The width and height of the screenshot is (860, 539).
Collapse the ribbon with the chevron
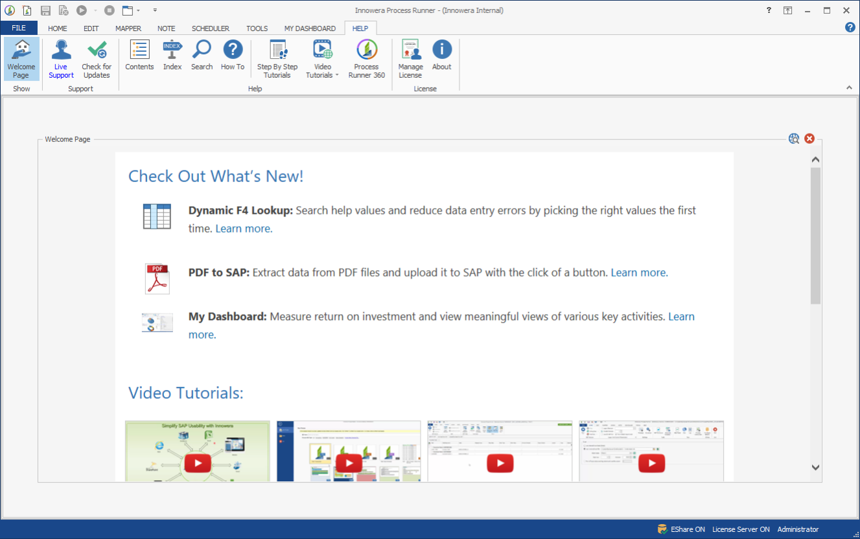tap(849, 87)
